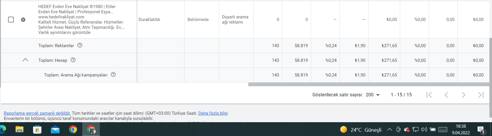This screenshot has height=136, width=492.
Task: Go to next page arrow
Action: coord(464,95)
